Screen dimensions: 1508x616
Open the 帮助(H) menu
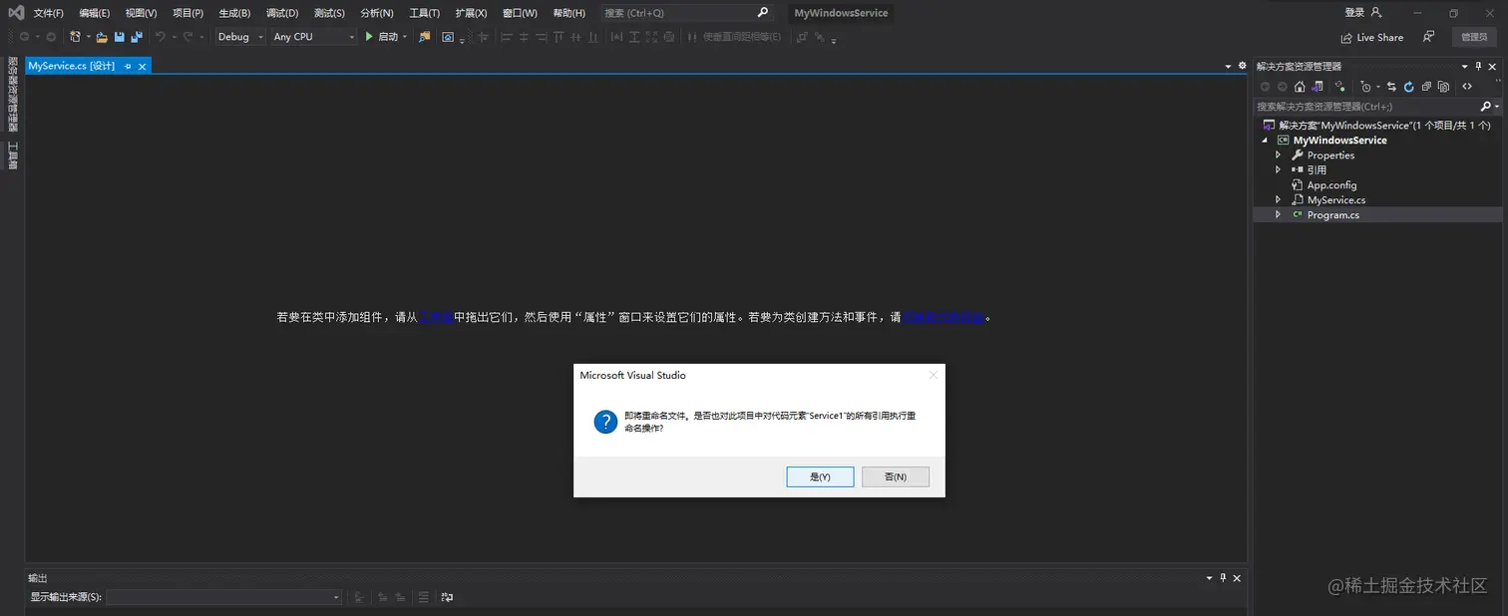pos(568,13)
